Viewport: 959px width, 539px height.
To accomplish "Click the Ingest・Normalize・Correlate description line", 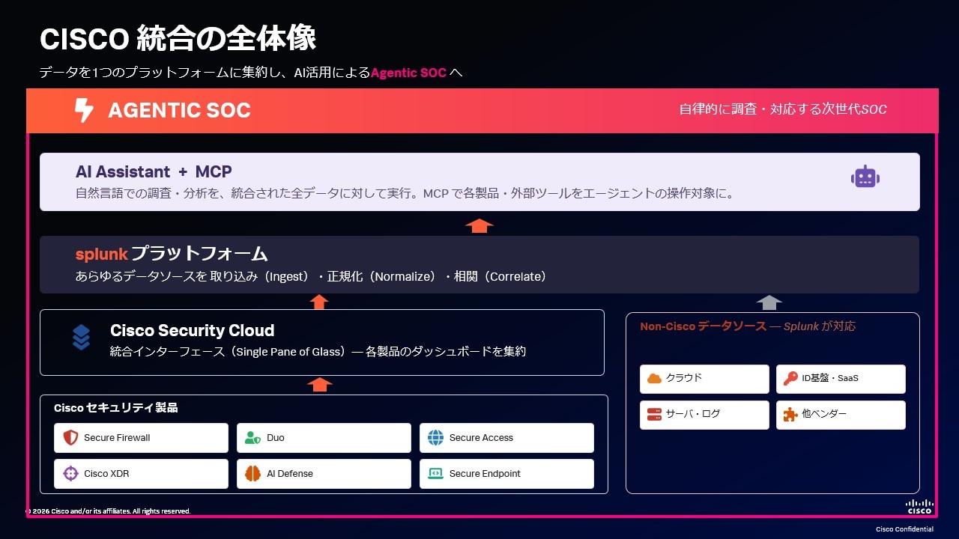I will 311,276.
